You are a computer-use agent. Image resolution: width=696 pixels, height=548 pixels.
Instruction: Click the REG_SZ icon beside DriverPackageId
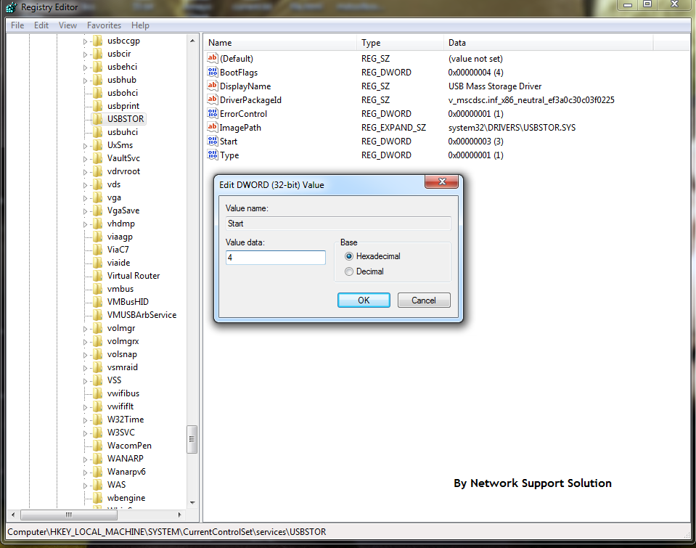(213, 99)
